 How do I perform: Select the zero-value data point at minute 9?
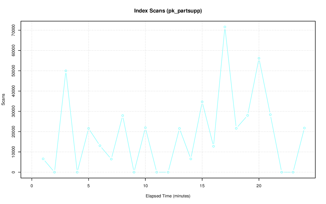click(134, 172)
